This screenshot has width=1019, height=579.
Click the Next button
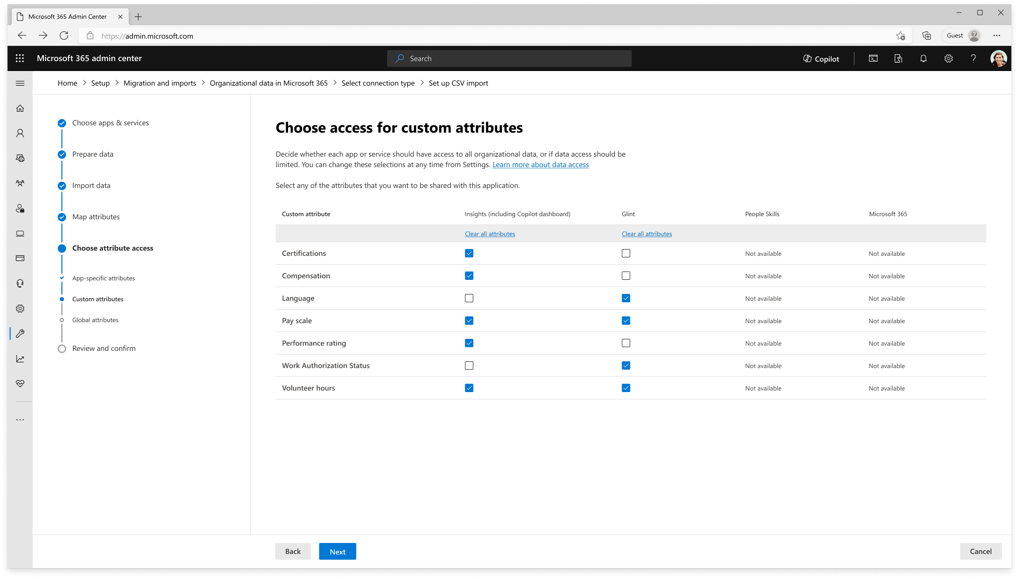tap(338, 551)
